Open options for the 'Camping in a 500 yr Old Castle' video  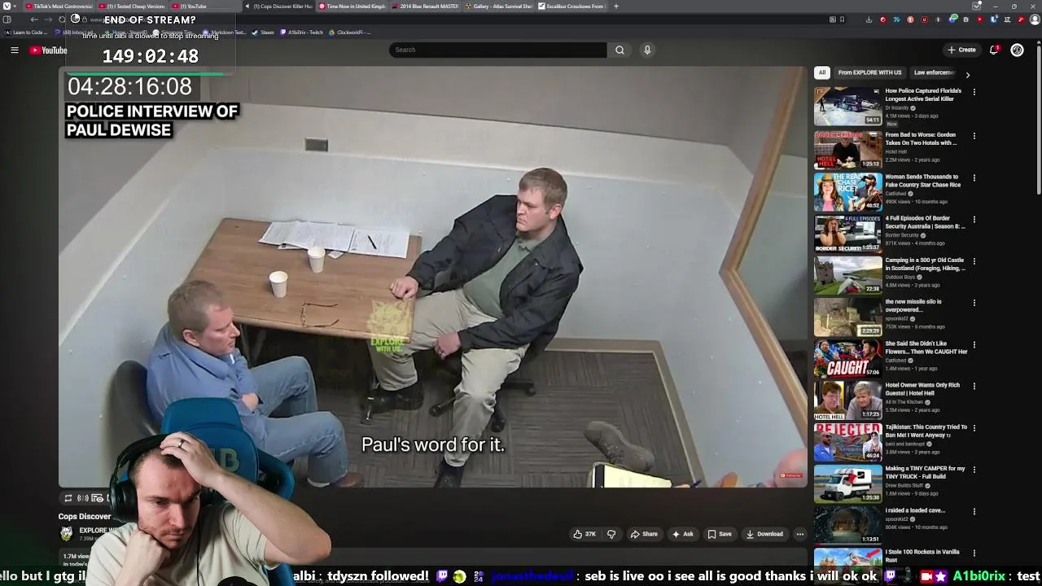974,261
